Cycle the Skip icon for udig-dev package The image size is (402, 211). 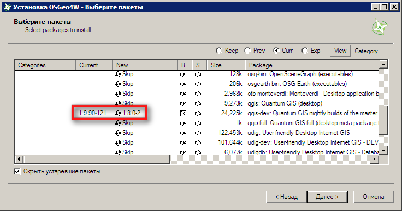[x=118, y=142]
